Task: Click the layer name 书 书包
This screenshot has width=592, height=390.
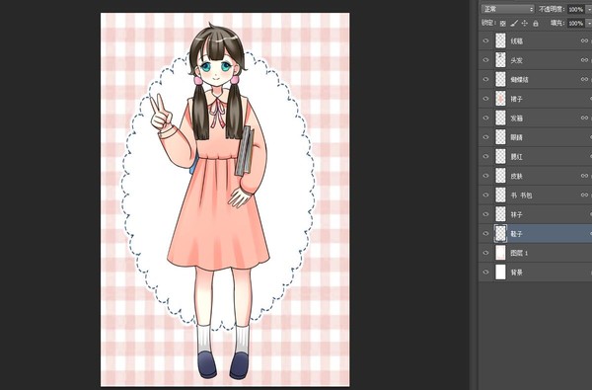Action: (x=521, y=195)
